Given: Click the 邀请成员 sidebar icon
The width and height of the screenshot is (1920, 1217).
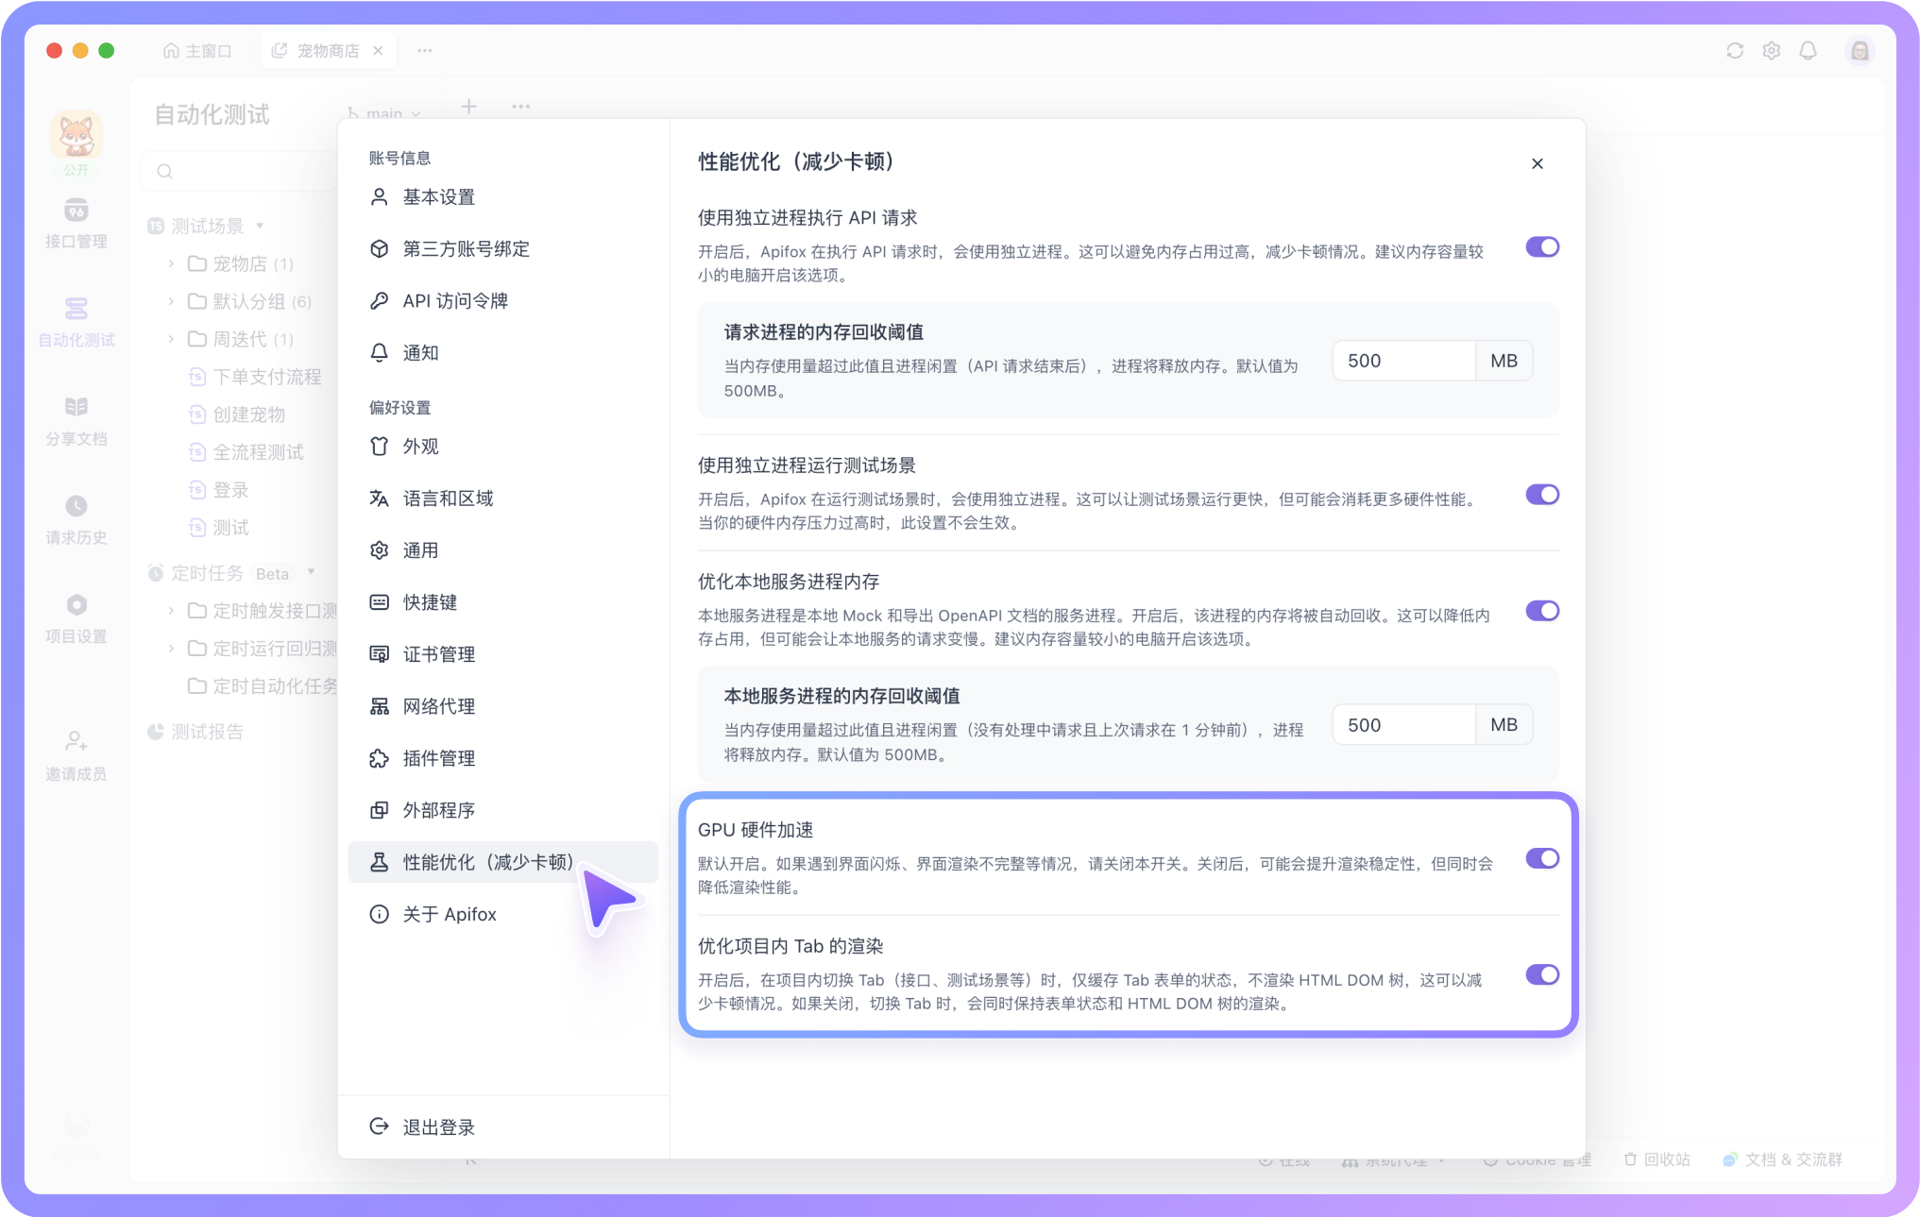Looking at the screenshot, I should (x=76, y=752).
